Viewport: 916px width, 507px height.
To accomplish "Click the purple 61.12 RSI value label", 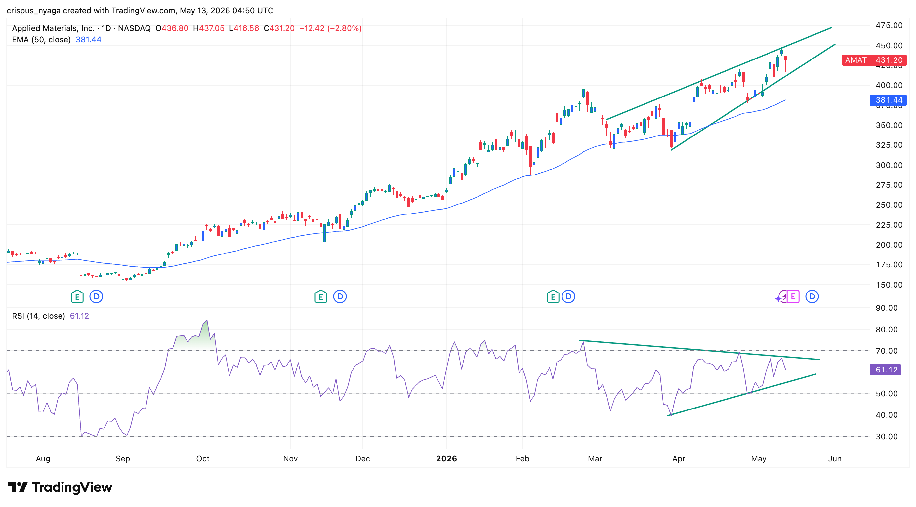I will tap(886, 370).
